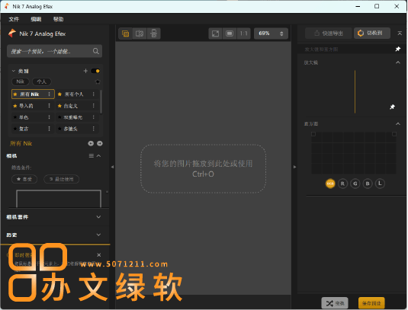Image resolution: width=408 pixels, height=310 pixels.
Task: Click the 切换到 button
Action: [x=372, y=33]
